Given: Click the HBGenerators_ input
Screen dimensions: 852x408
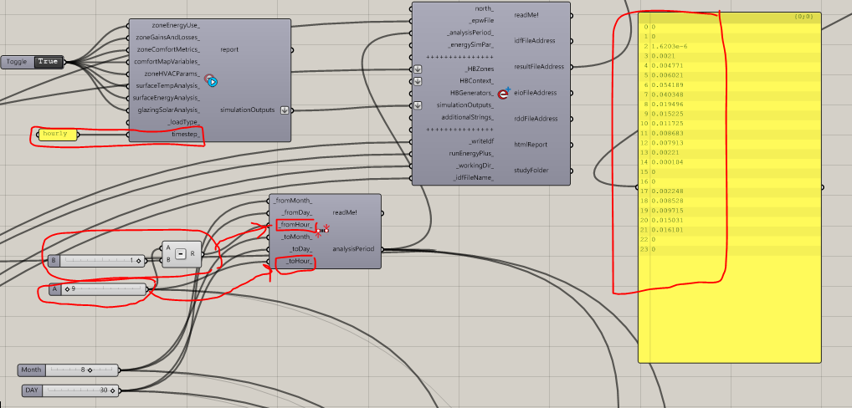Looking at the screenshot, I should tap(472, 94).
